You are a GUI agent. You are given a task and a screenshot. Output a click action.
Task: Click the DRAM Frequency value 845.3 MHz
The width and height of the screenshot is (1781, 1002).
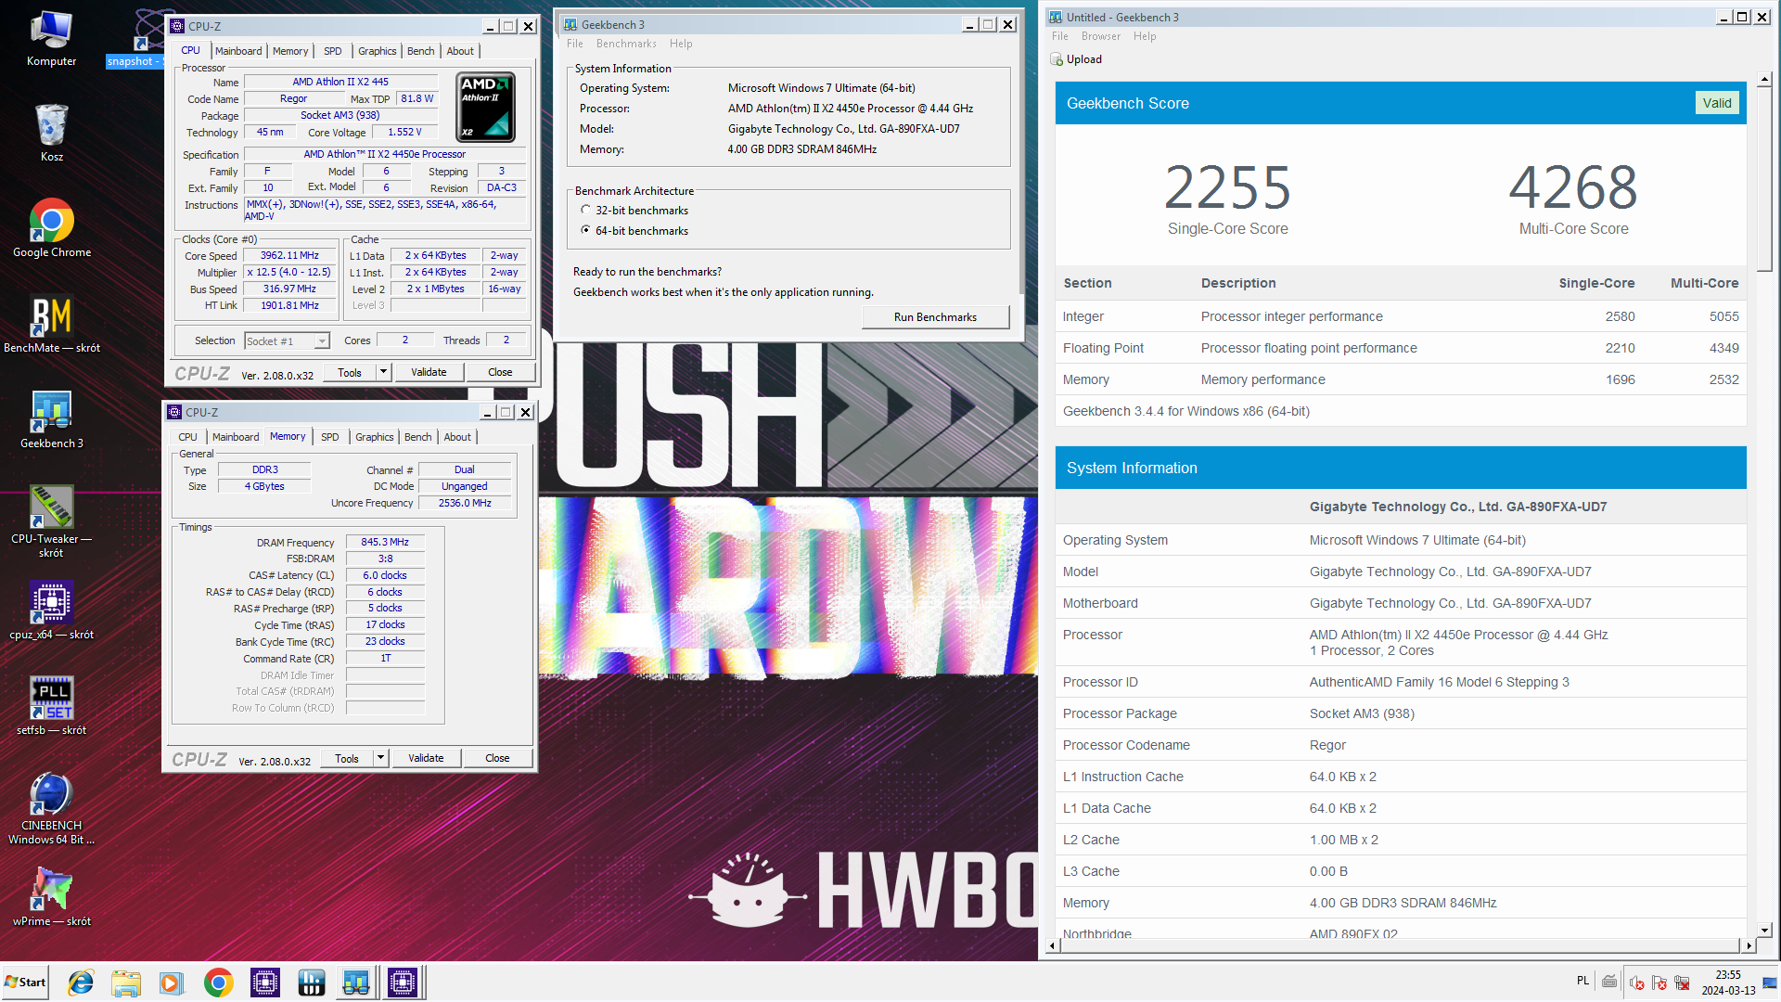click(x=385, y=542)
